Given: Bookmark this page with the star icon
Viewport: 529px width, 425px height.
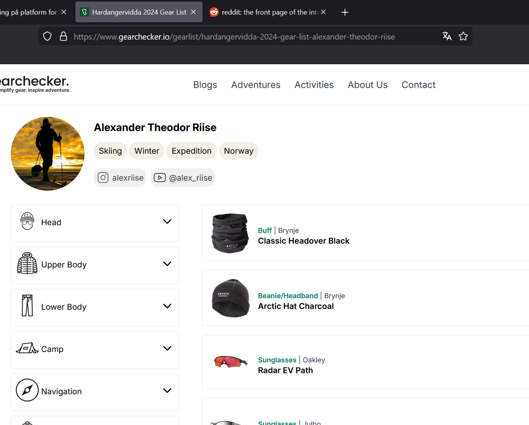Looking at the screenshot, I should pyautogui.click(x=463, y=36).
